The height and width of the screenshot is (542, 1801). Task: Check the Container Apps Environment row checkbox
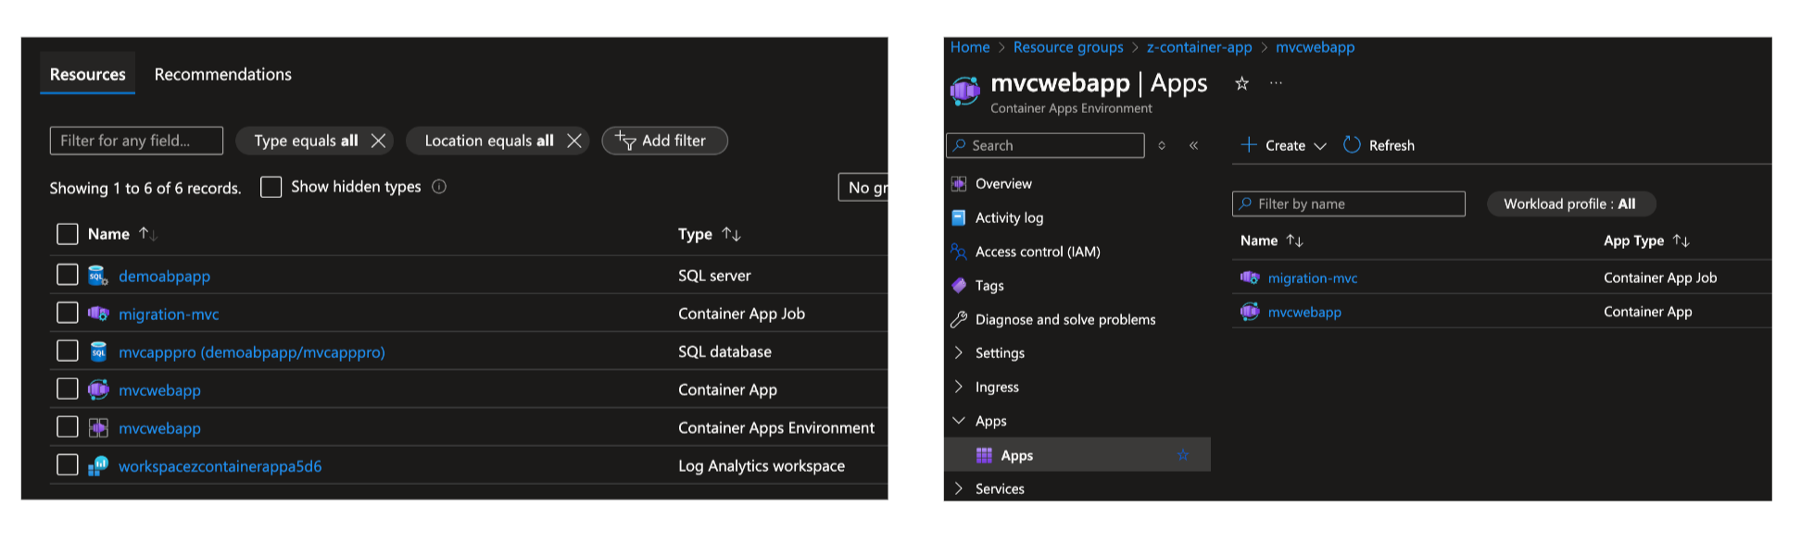[68, 426]
